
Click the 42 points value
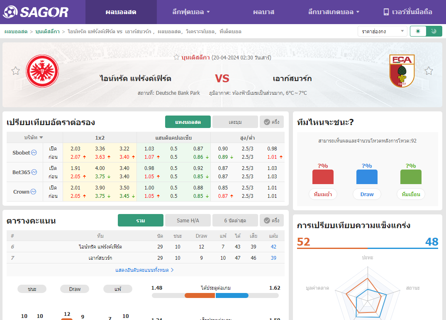tap(273, 246)
